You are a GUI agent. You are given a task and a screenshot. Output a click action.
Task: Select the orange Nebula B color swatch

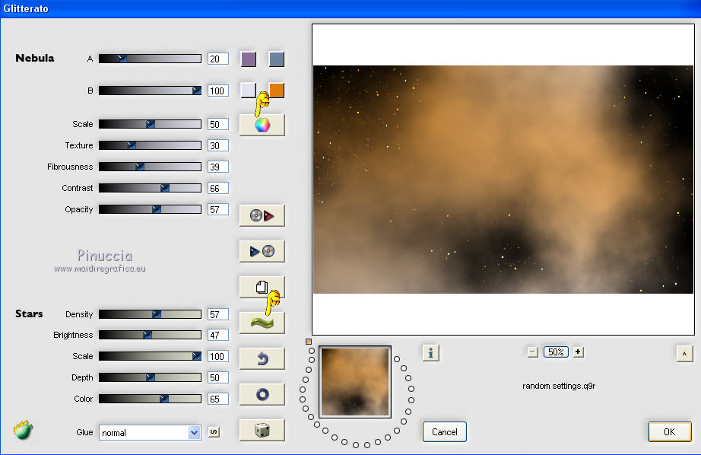point(276,90)
